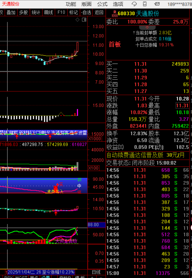Select 买五 price 11.27
192x278 pixels.
[140, 91]
